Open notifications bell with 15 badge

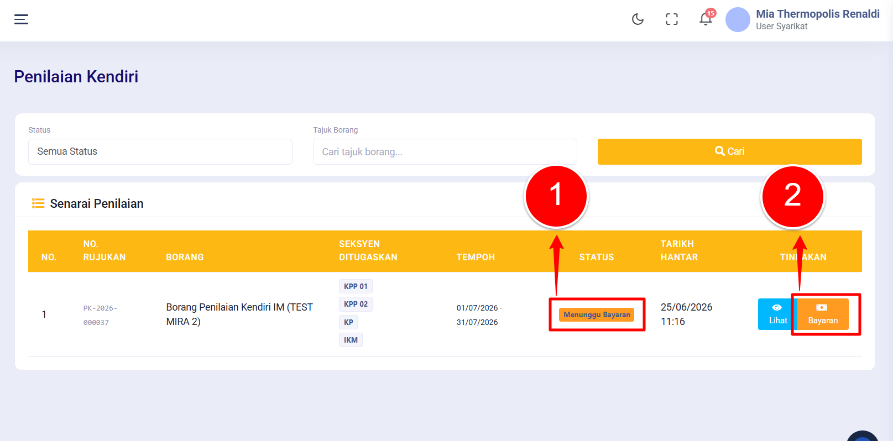click(706, 19)
